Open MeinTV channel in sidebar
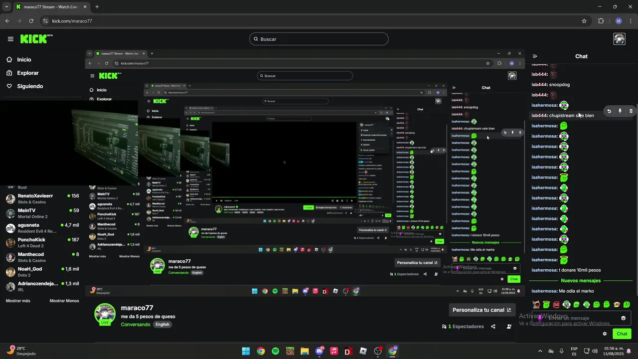Screen dimensions: 638x359 [x=42, y=213]
